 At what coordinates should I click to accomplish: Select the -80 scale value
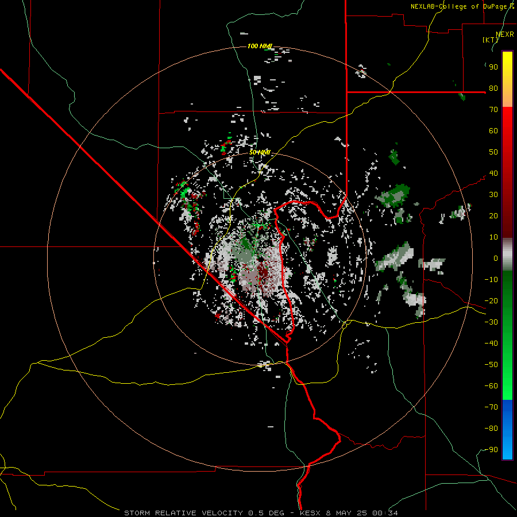(x=491, y=429)
